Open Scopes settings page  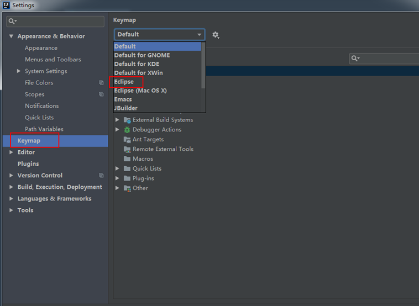[34, 94]
